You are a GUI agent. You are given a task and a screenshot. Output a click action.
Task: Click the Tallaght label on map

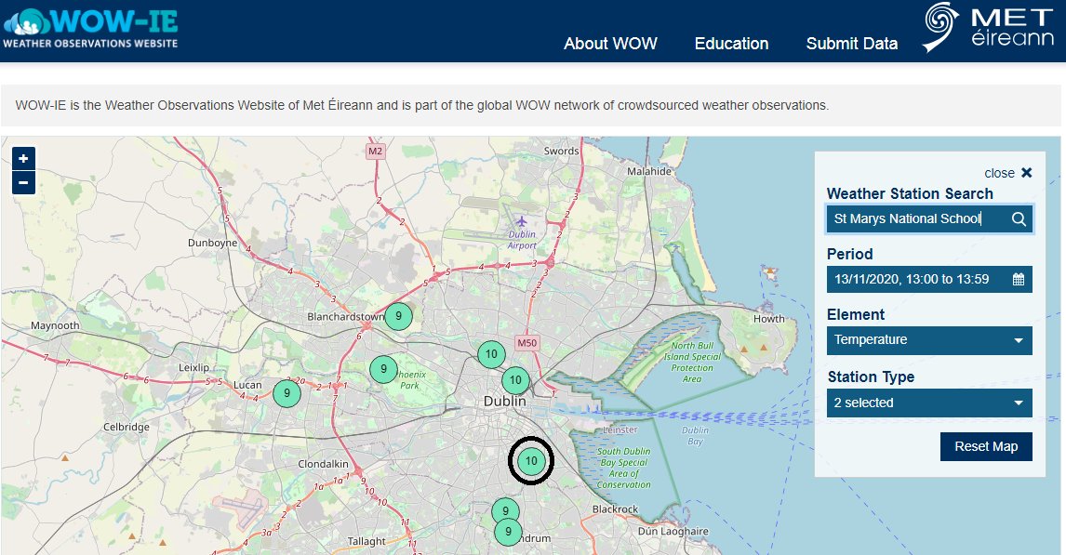[366, 541]
